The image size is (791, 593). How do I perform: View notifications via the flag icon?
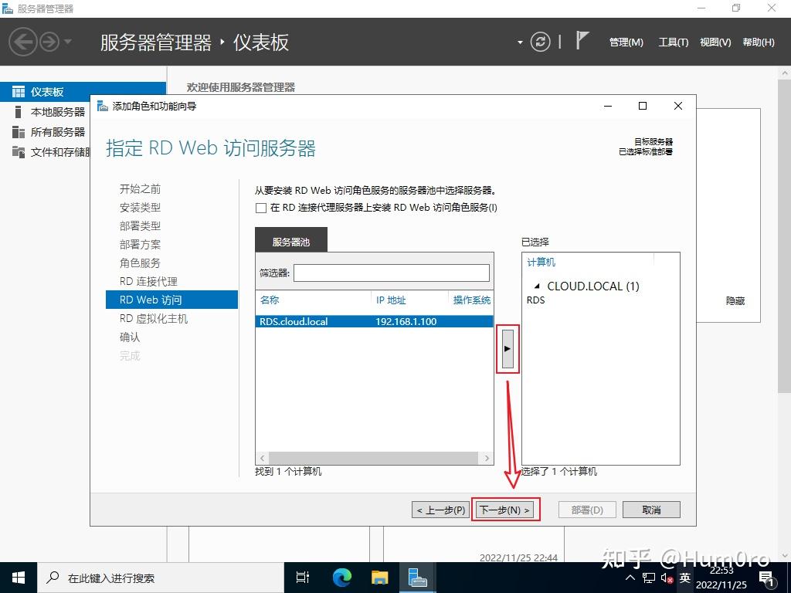point(582,40)
